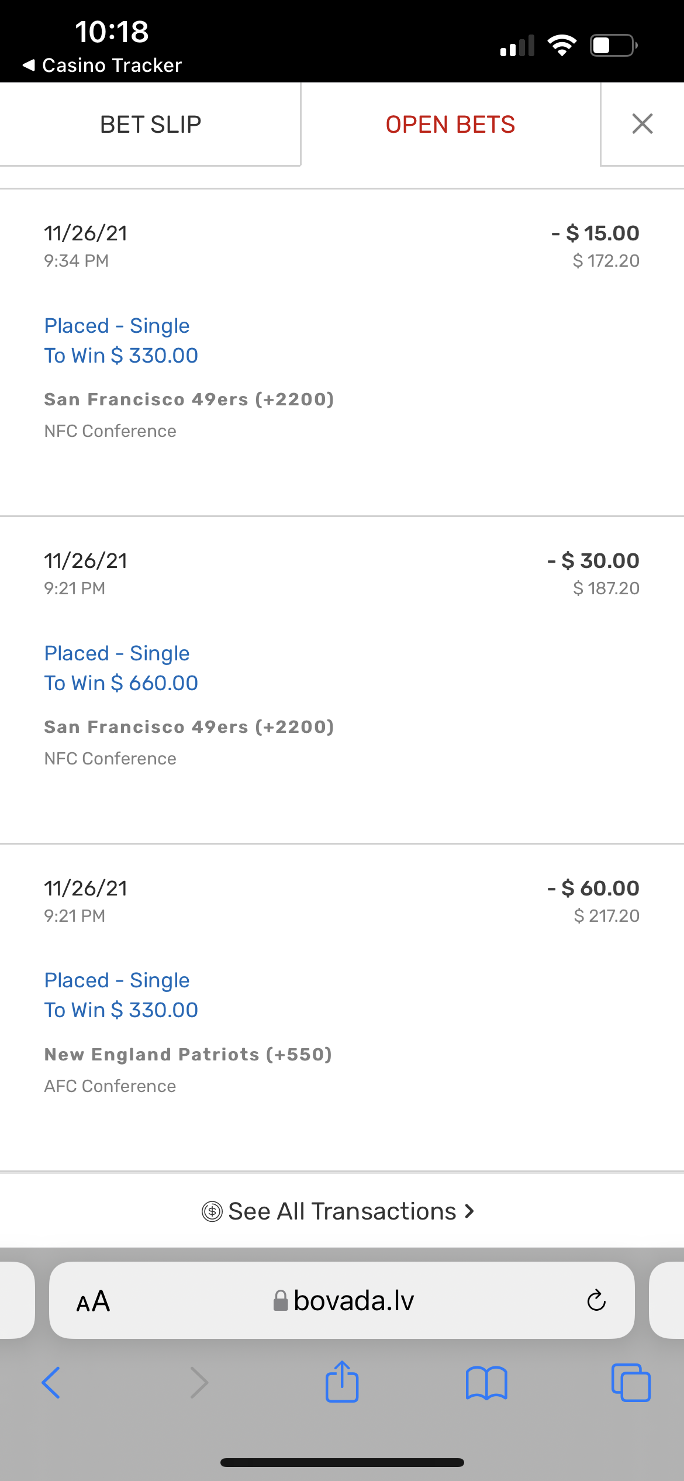This screenshot has width=684, height=1481.
Task: Return to the Casino Tracker app
Action: click(x=102, y=65)
